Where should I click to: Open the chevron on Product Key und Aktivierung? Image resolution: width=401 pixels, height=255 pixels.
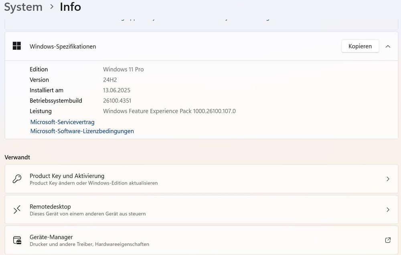pyautogui.click(x=388, y=179)
